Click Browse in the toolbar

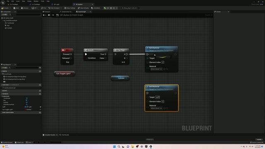pos(25,8)
